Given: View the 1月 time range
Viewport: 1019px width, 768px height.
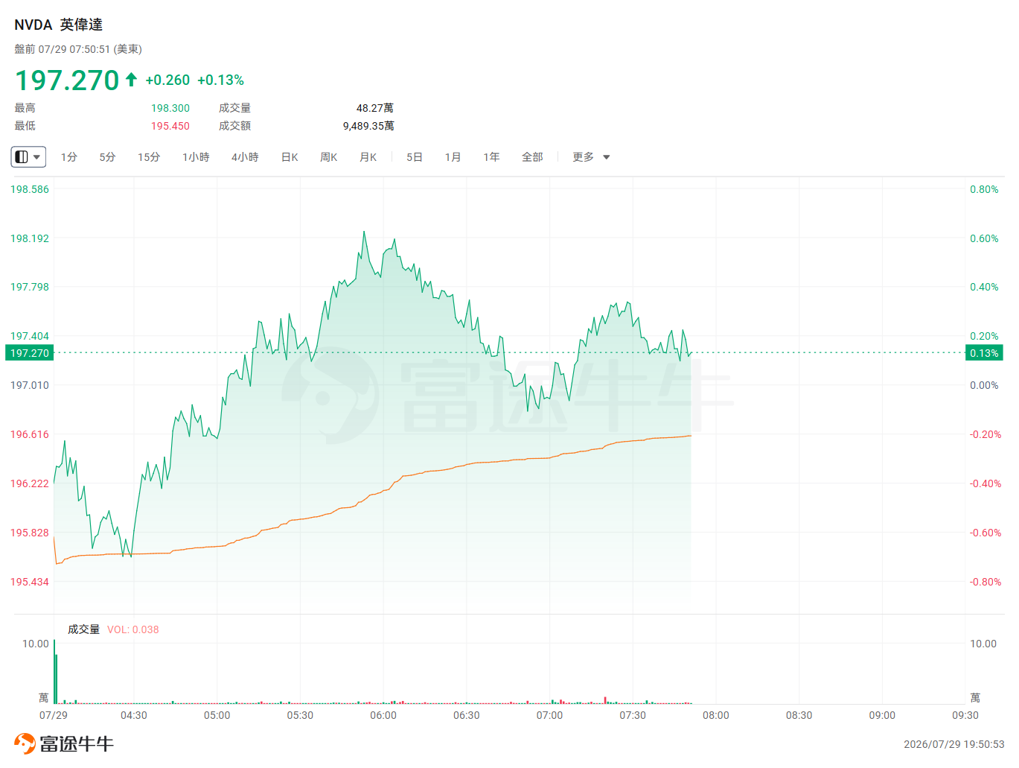Looking at the screenshot, I should (453, 157).
